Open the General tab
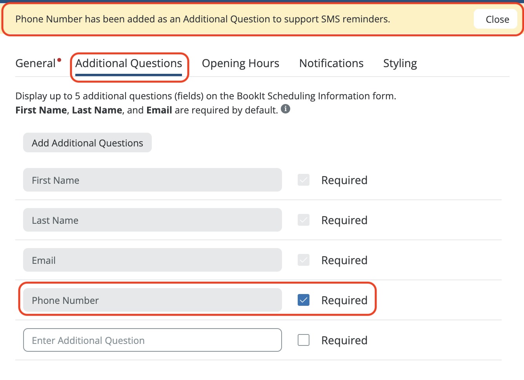 (35, 64)
